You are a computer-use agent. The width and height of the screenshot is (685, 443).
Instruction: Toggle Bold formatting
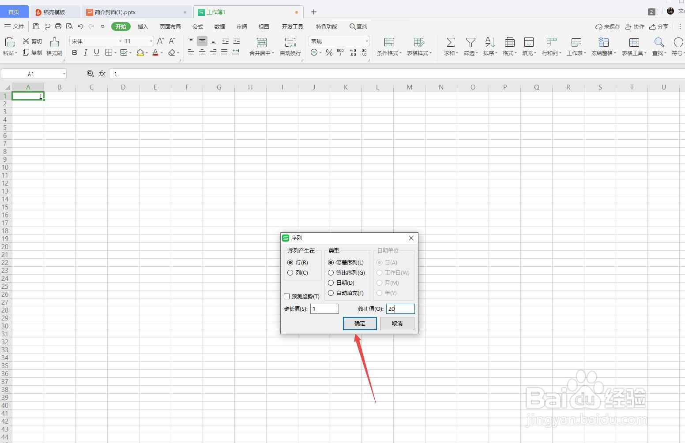74,52
